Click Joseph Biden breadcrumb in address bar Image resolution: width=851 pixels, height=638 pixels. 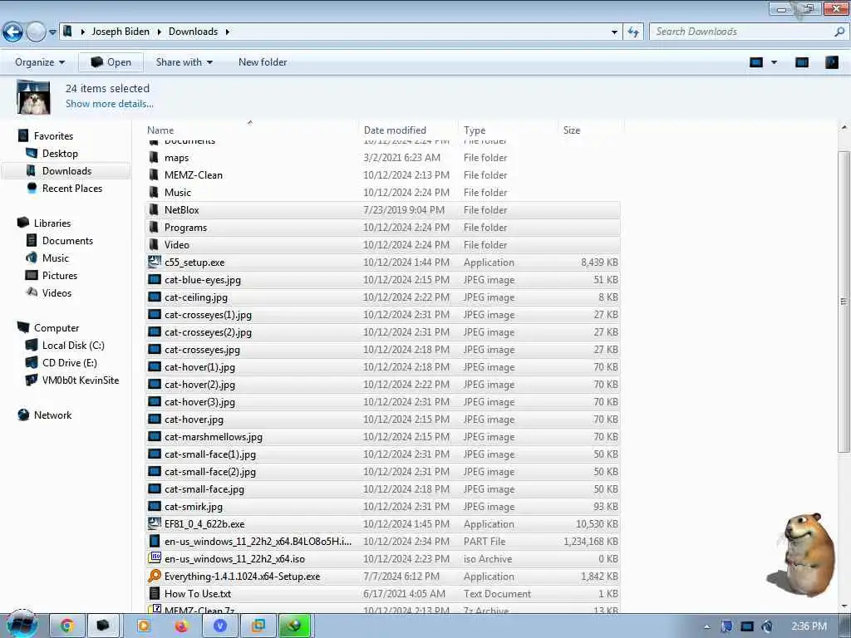121,32
